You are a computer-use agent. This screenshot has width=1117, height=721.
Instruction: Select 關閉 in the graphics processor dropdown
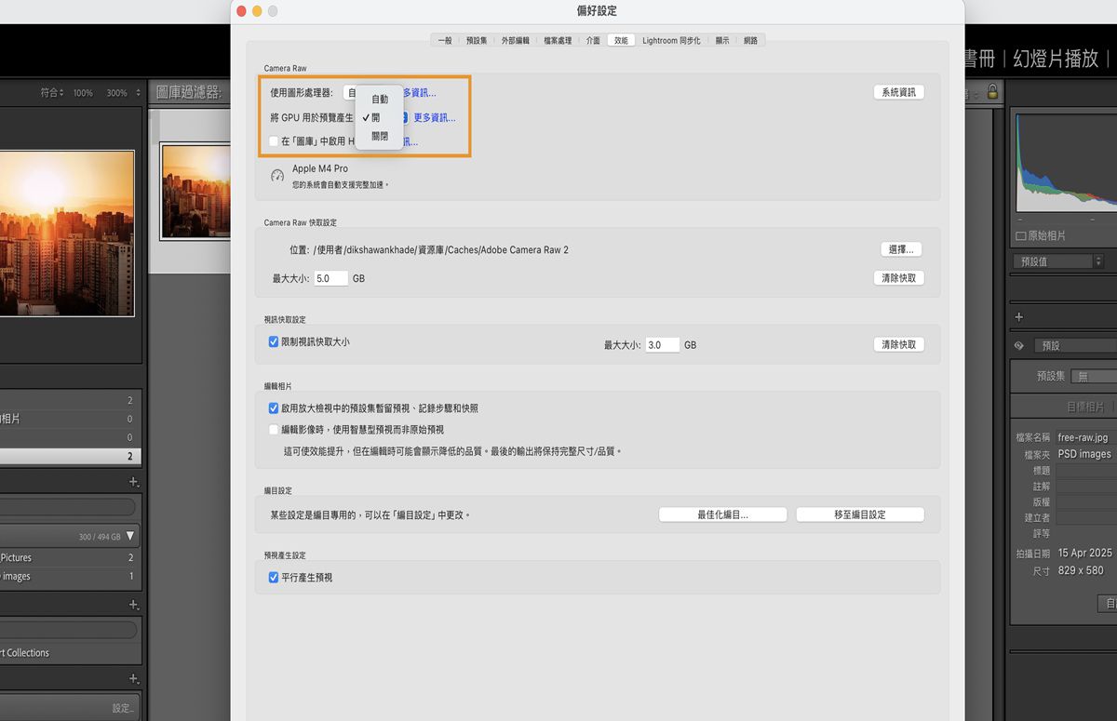pyautogui.click(x=379, y=136)
